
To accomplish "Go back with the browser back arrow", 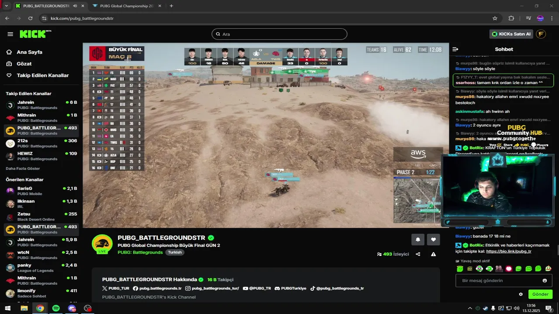I will (x=7, y=18).
